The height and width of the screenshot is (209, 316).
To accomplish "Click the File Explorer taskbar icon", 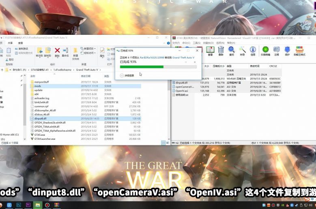I will click(x=38, y=205).
